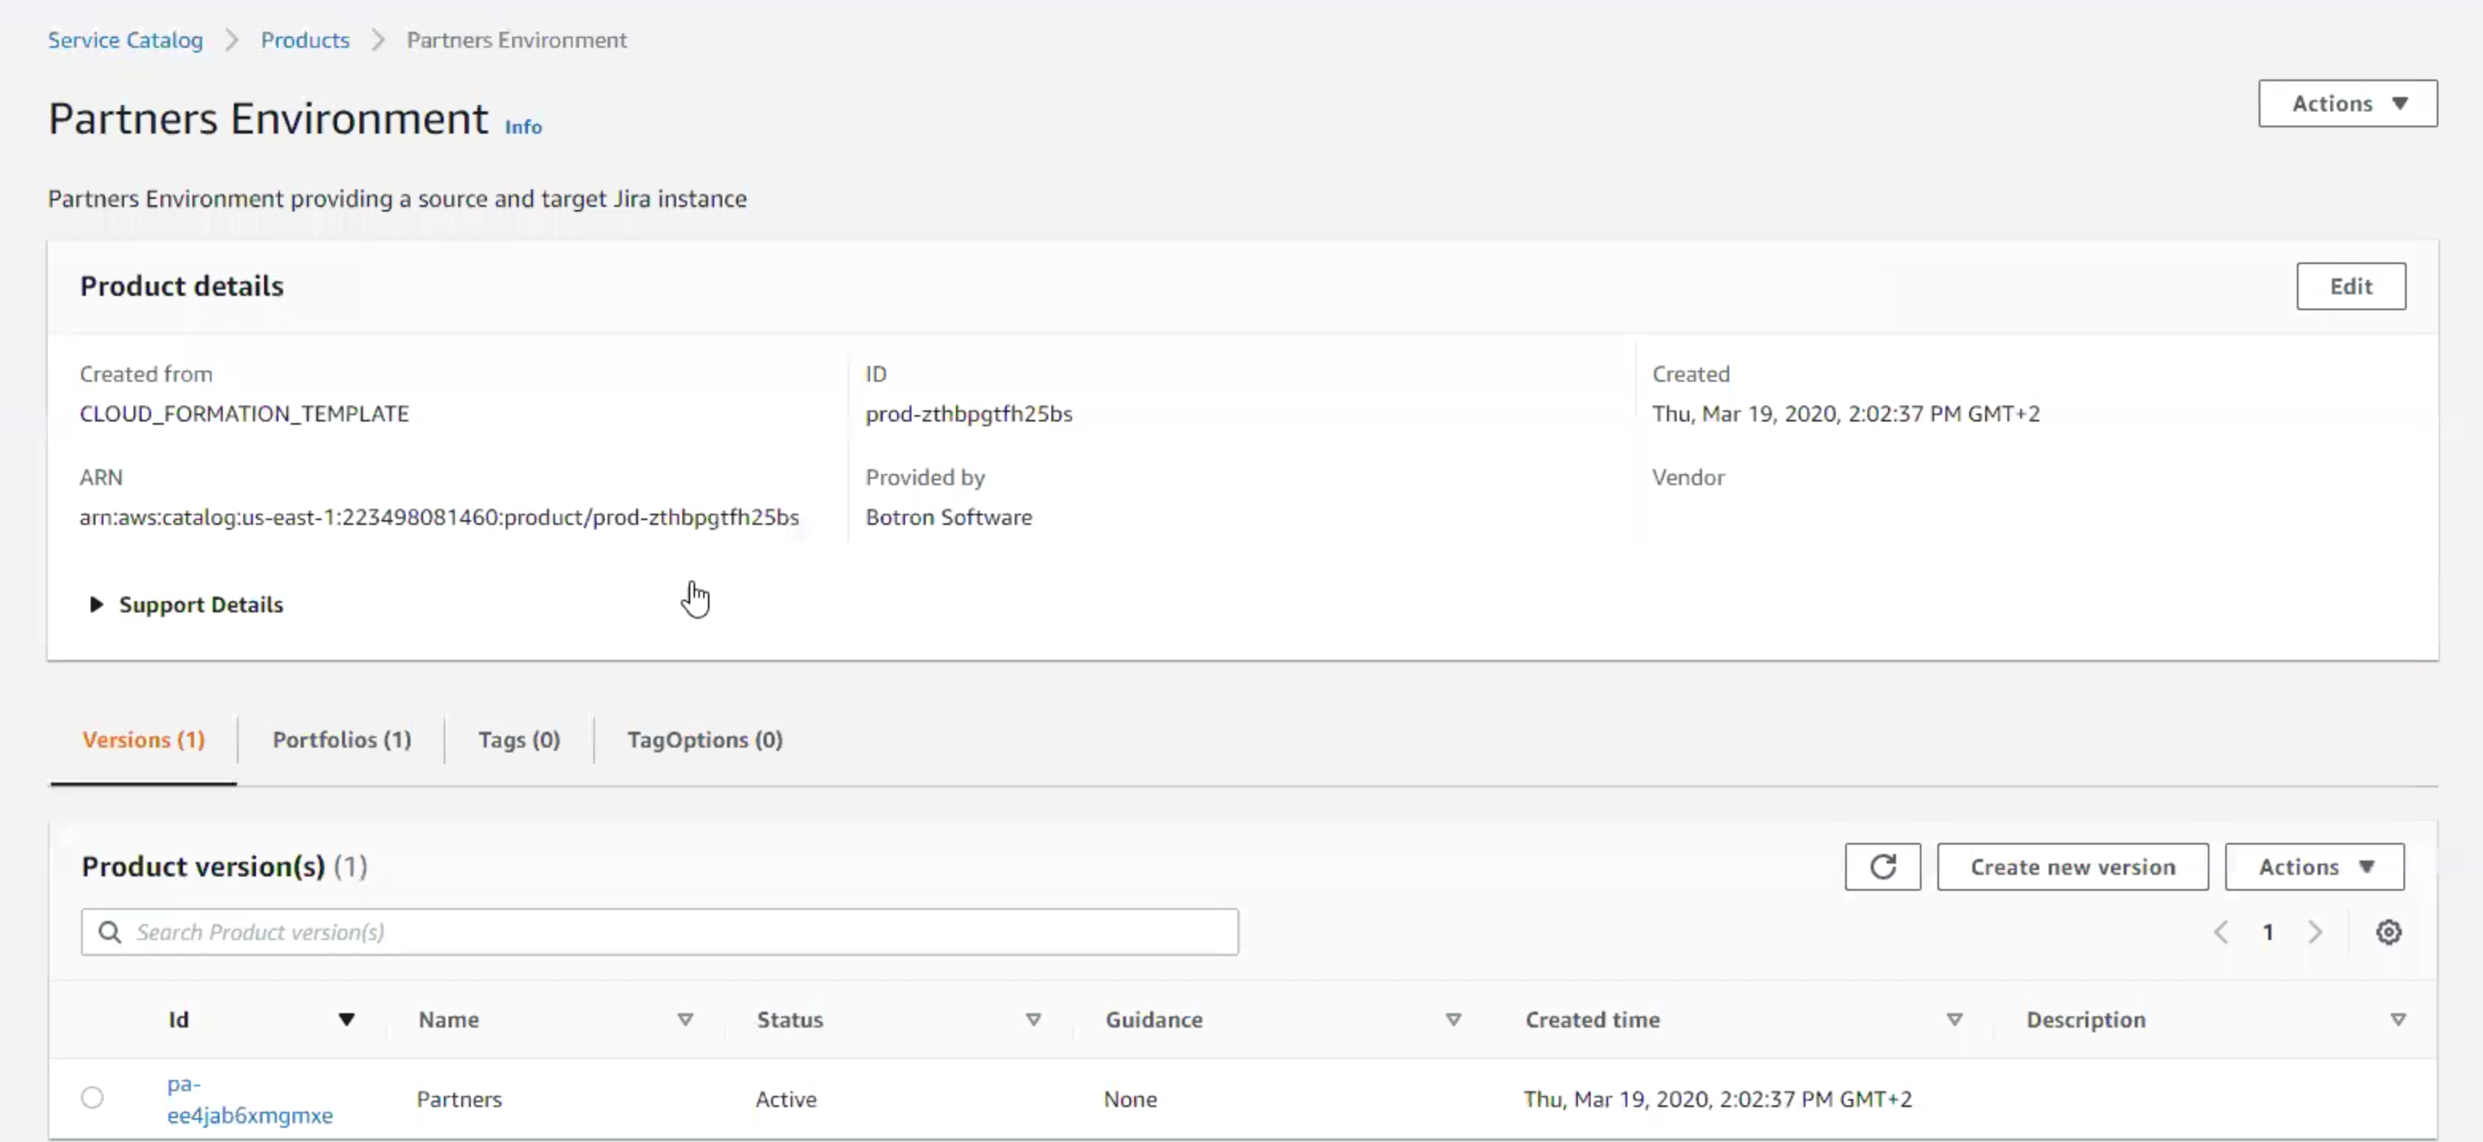Open the top page Actions dropdown

[2347, 103]
